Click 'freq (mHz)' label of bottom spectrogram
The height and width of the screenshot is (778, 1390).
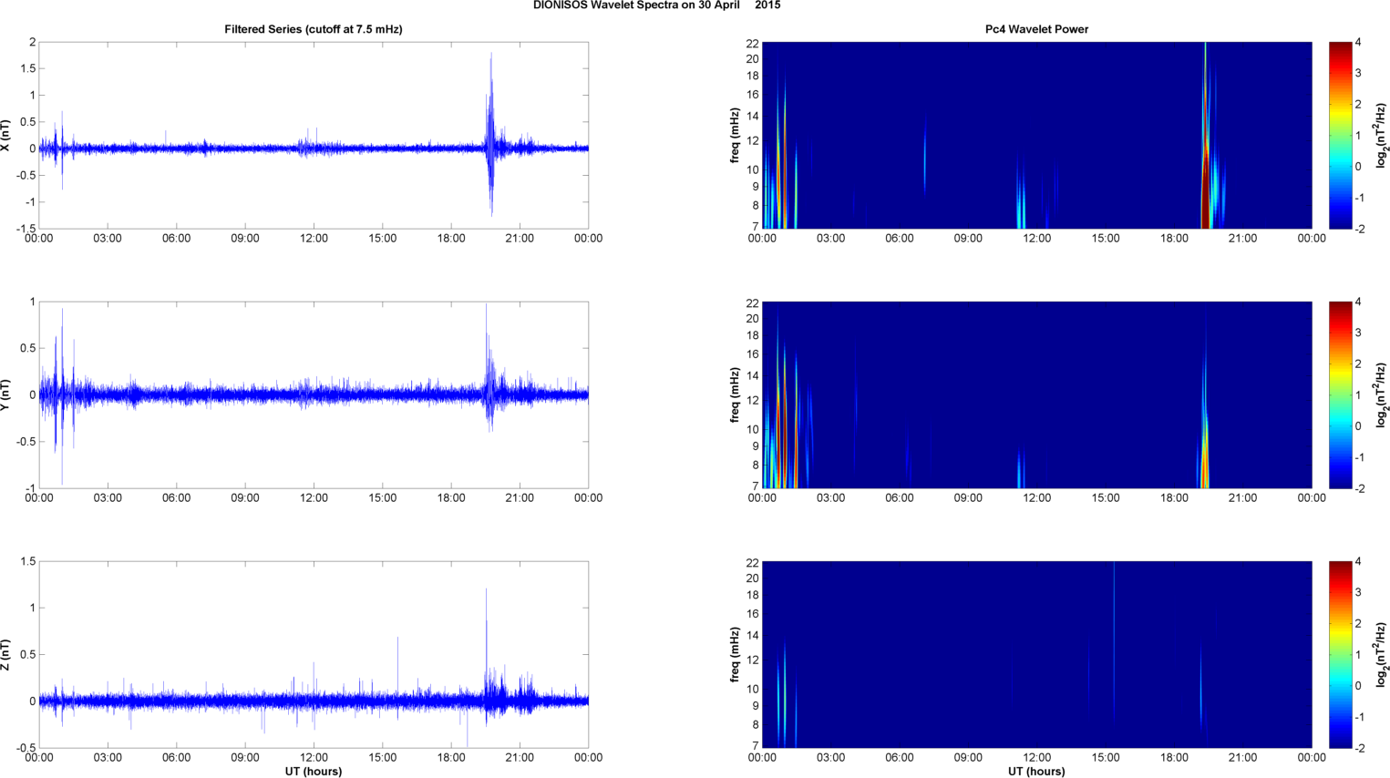pyautogui.click(x=735, y=654)
